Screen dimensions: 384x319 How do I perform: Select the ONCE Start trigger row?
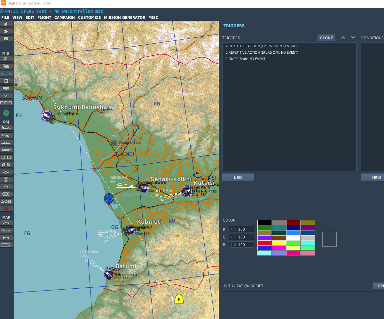pos(289,59)
